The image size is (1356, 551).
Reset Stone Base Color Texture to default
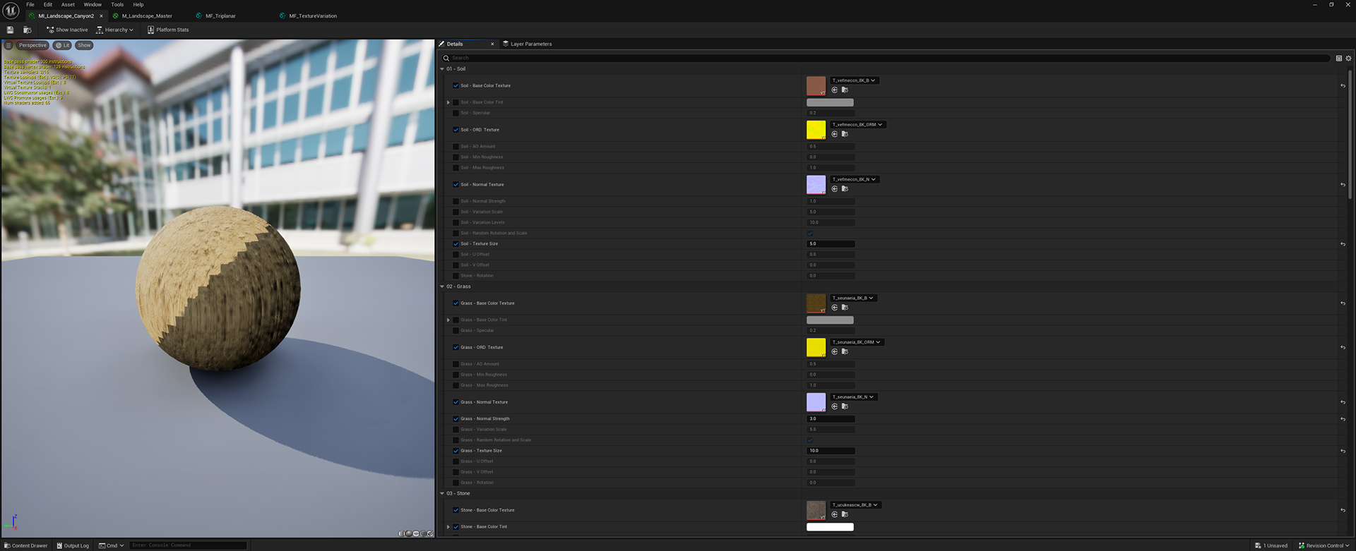point(1343,510)
